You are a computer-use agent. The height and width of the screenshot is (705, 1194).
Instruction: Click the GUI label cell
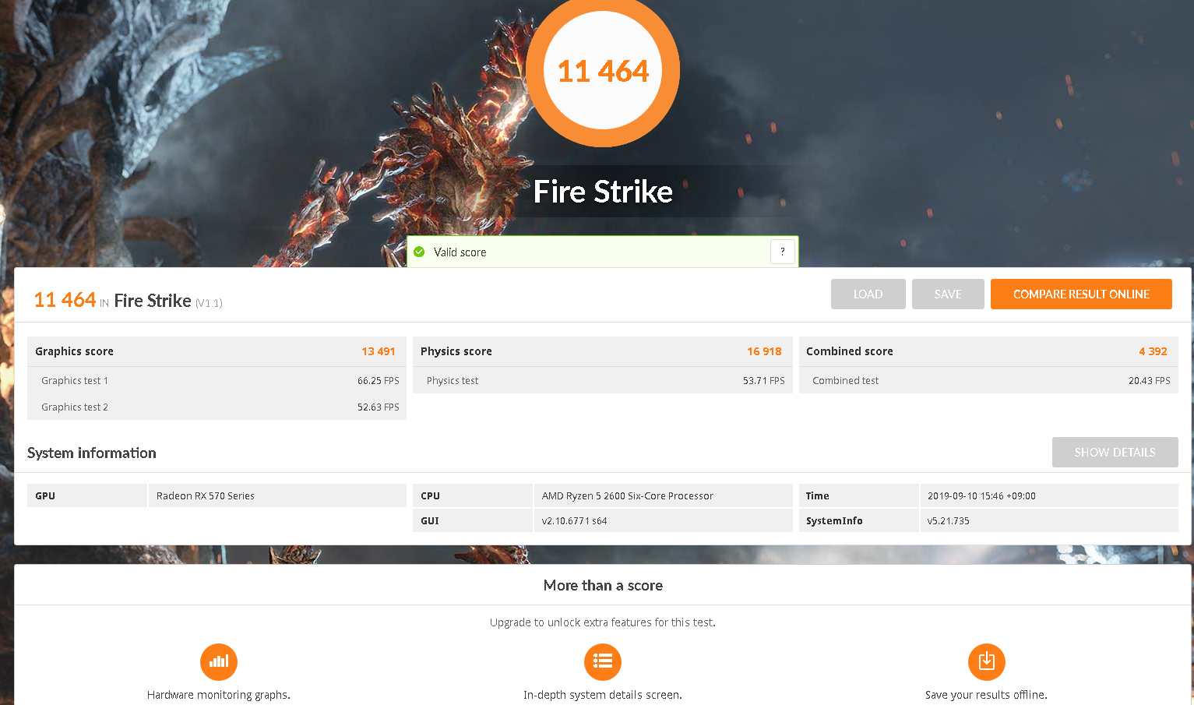pos(473,520)
